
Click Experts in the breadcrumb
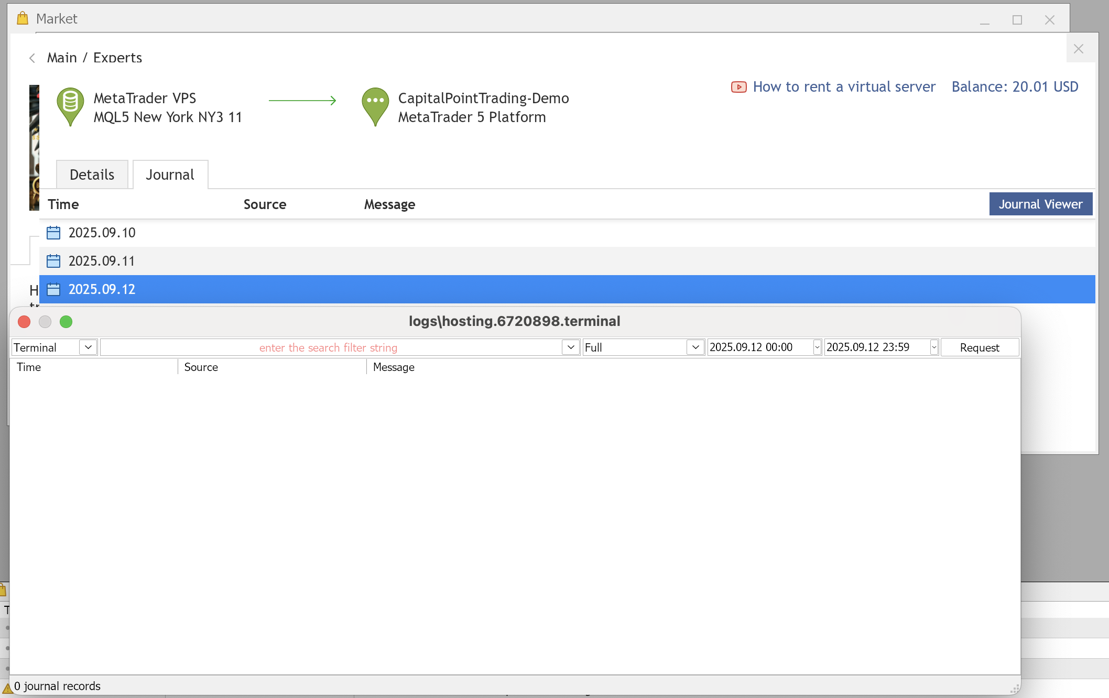click(118, 58)
